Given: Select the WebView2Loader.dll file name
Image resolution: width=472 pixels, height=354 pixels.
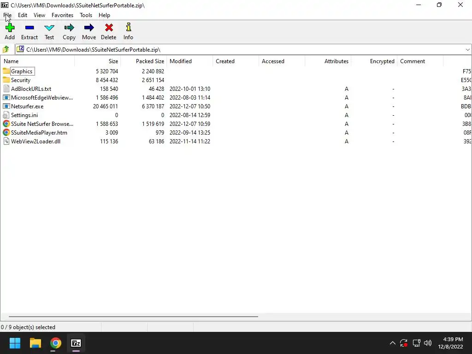Looking at the screenshot, I should click(35, 141).
